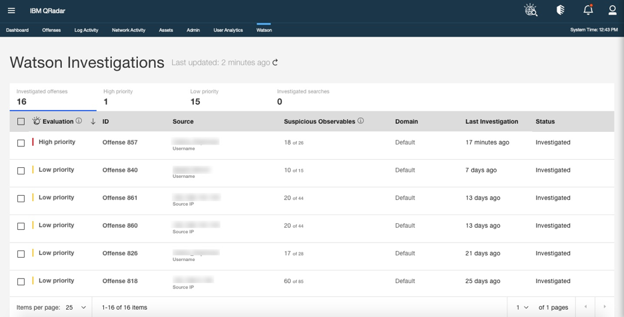The width and height of the screenshot is (624, 317).
Task: Click the Domain column header
Action: click(x=406, y=122)
